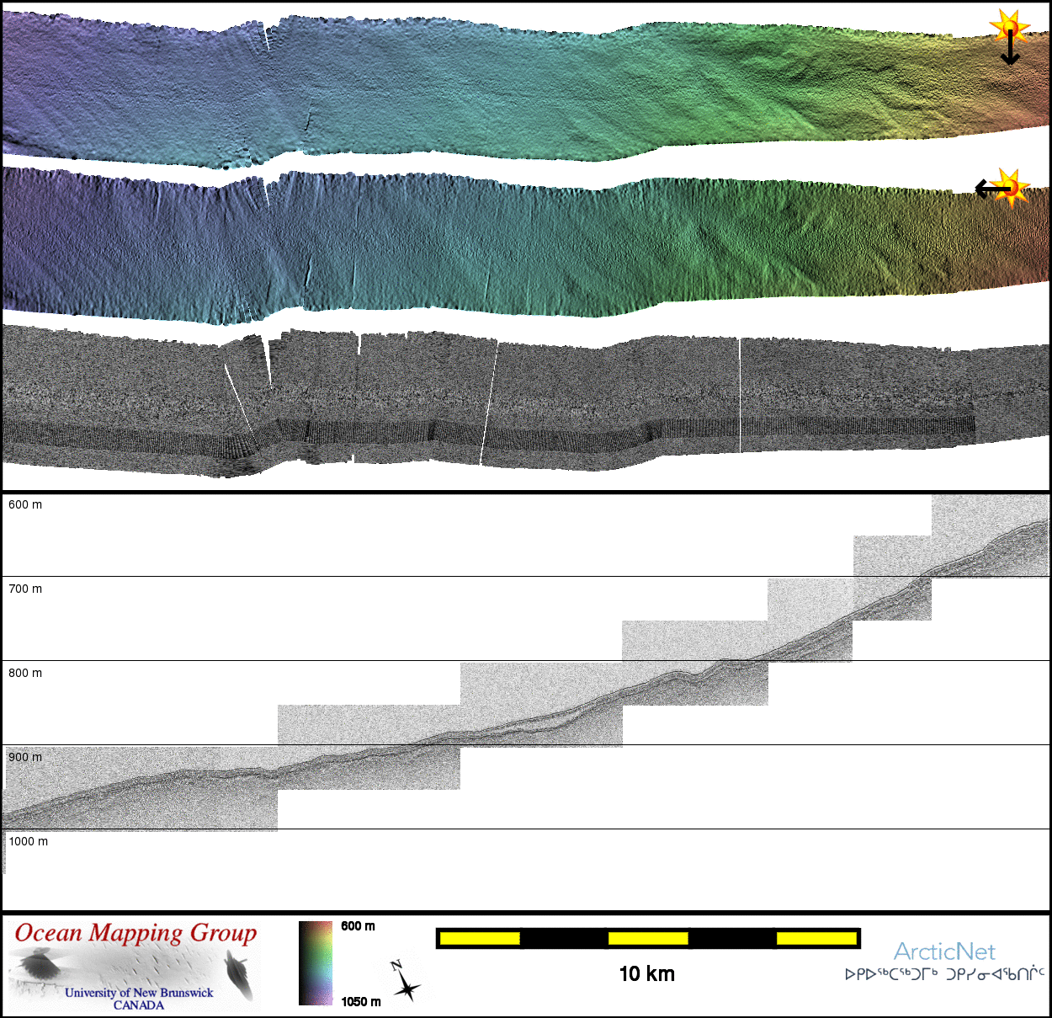The width and height of the screenshot is (1052, 1018).
Task: Click the 600 m color legend label
Action: 358,926
